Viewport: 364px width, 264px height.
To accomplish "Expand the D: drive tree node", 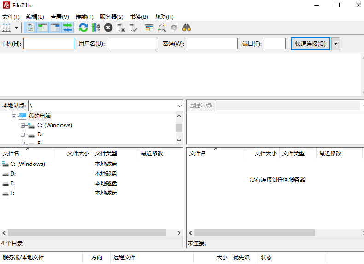I will 23,135.
